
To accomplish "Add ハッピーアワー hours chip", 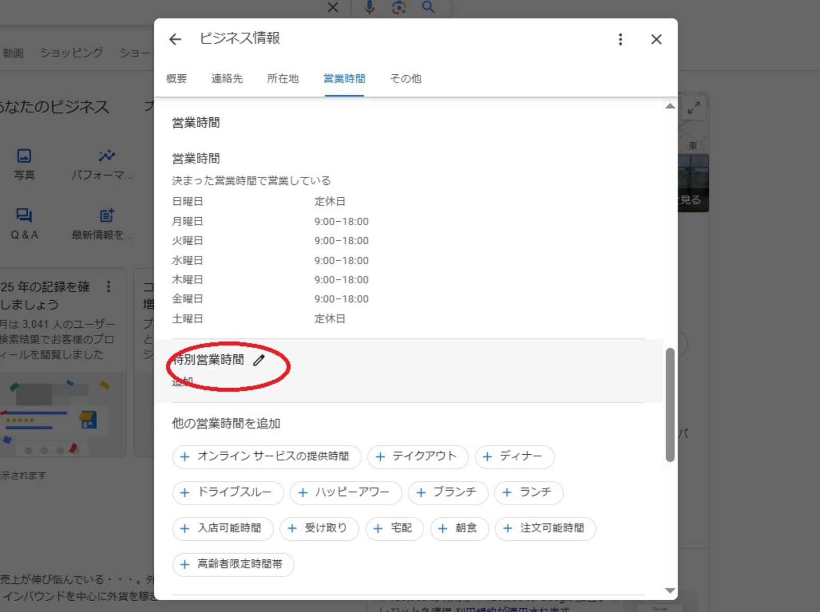I will click(x=345, y=492).
